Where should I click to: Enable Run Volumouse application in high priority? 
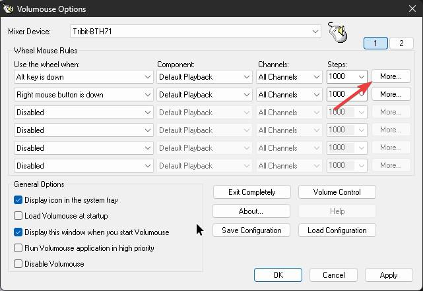point(18,248)
